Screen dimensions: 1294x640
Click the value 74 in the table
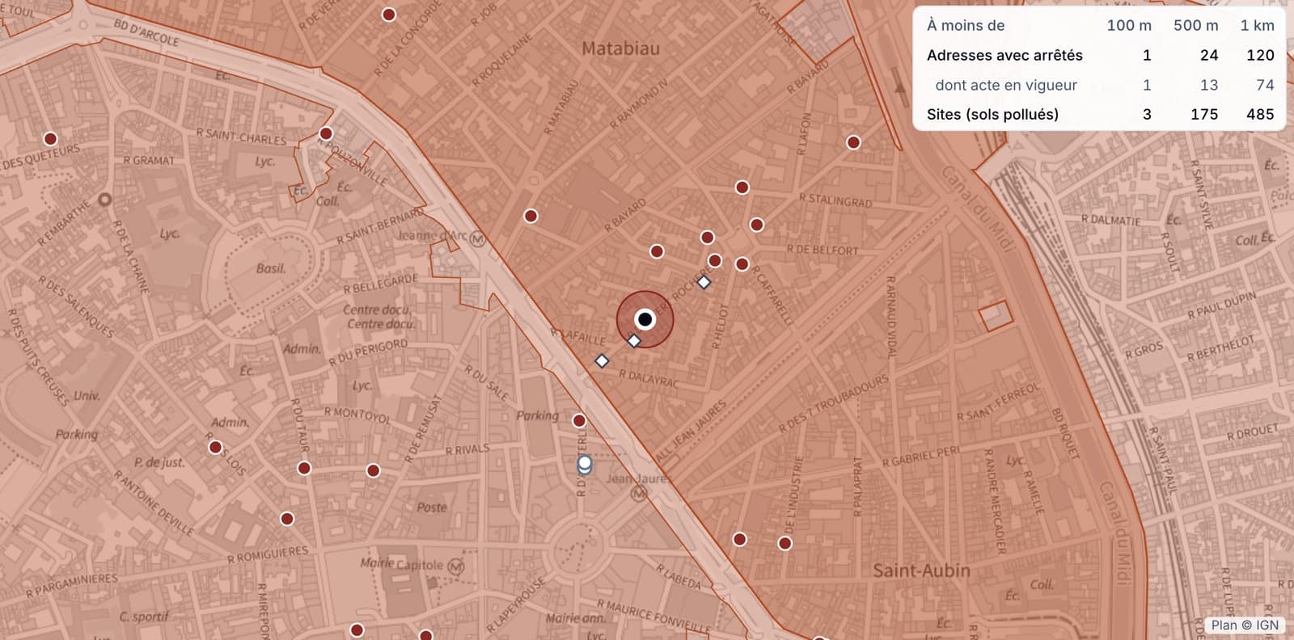pyautogui.click(x=1265, y=85)
